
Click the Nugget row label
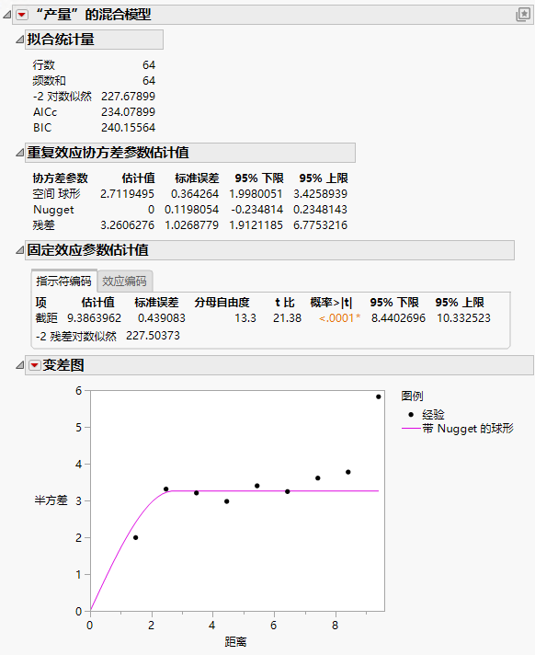(x=53, y=210)
